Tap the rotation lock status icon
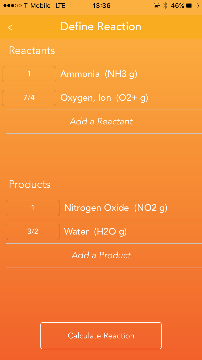Screen dimensions: 202x360 point(156,6)
